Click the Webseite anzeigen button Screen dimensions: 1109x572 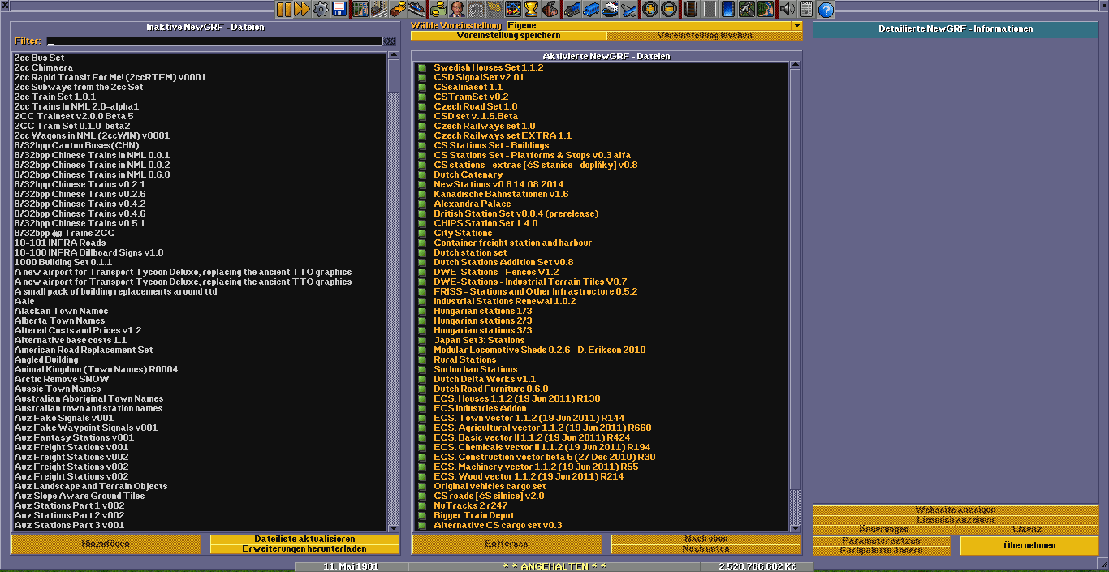[956, 510]
